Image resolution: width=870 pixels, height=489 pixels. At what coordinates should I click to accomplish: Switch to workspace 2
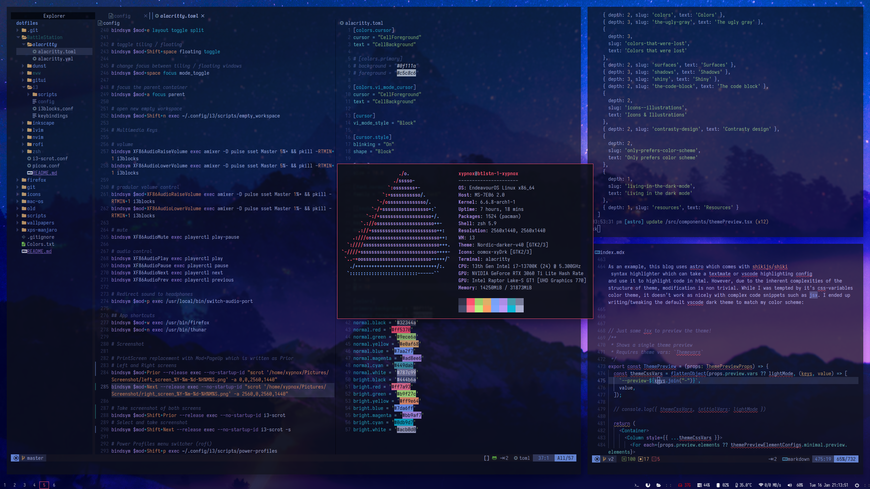pos(15,485)
